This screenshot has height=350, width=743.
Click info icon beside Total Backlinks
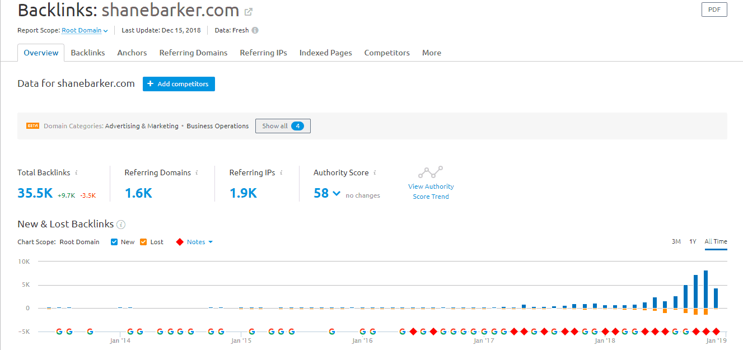click(76, 173)
